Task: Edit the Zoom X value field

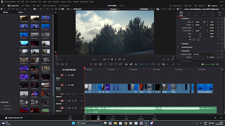Action: pyautogui.click(x=198, y=22)
